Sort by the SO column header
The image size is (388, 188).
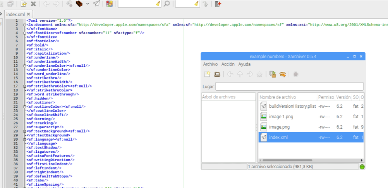click(355, 97)
